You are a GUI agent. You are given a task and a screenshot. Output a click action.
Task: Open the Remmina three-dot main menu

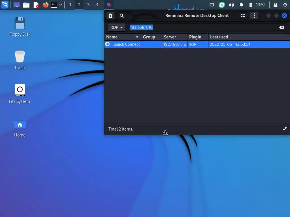click(254, 16)
